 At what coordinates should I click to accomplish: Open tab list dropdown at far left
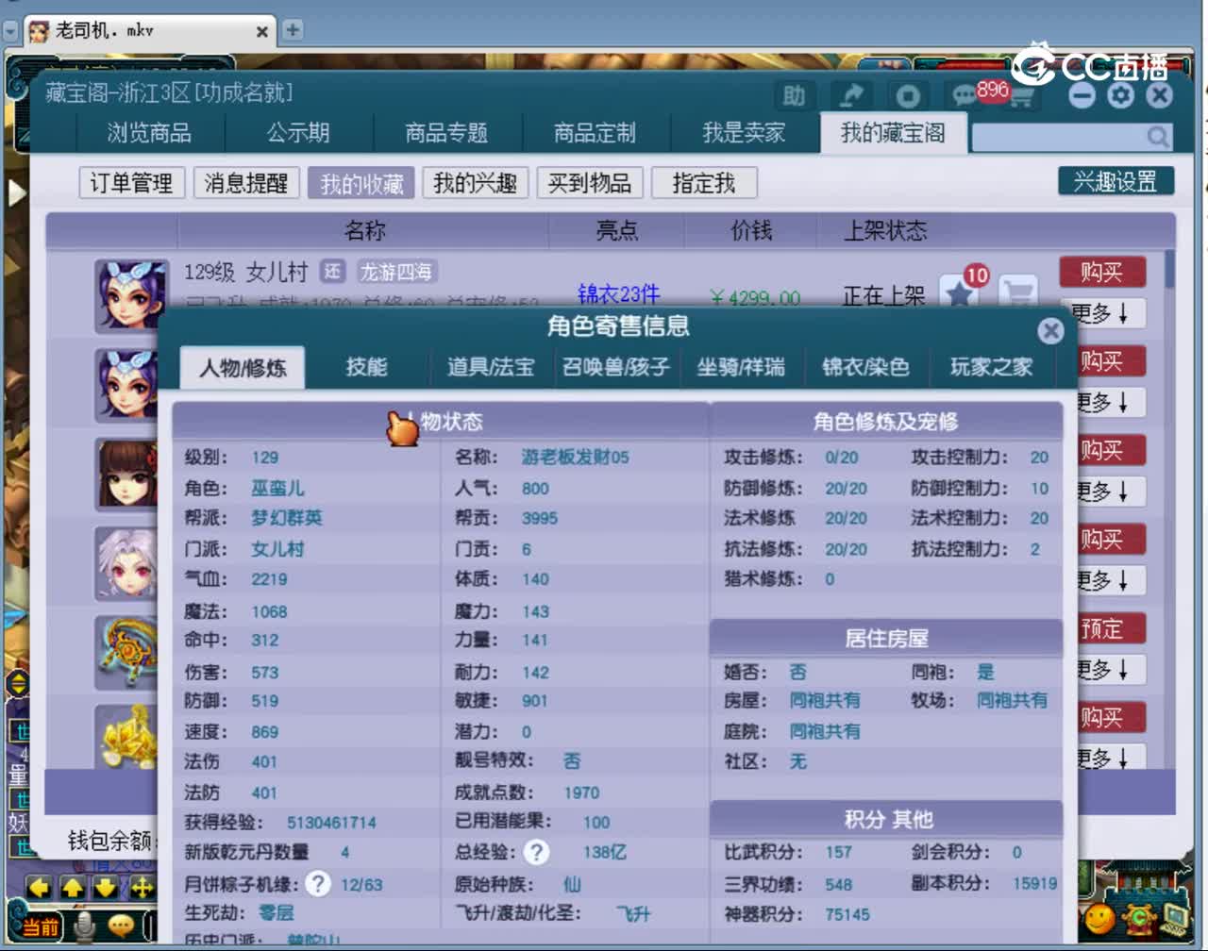tap(11, 31)
